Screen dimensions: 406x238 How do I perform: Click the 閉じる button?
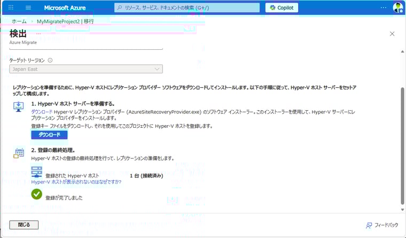24,225
